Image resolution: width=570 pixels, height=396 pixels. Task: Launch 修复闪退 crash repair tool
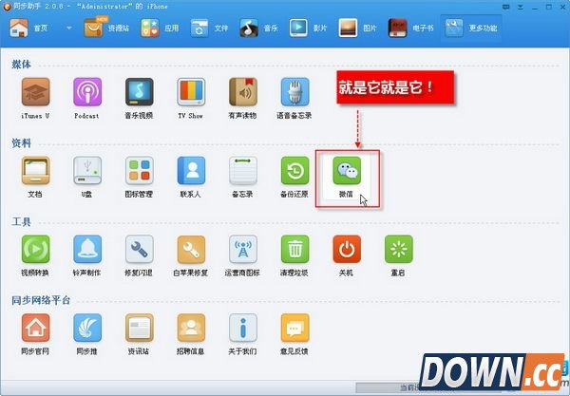click(x=140, y=249)
